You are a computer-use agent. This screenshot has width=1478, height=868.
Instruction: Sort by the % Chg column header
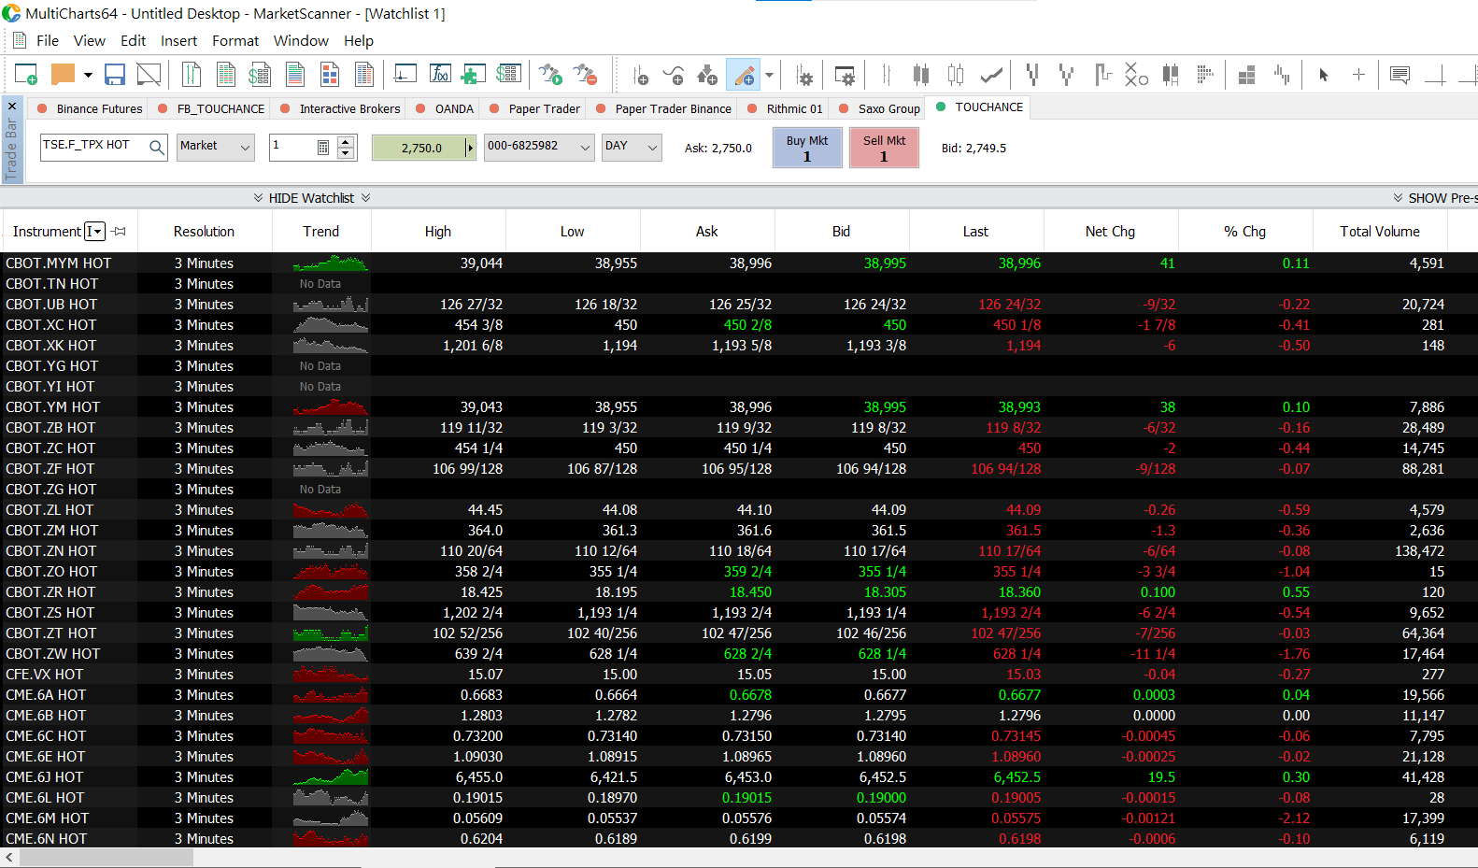(1244, 232)
